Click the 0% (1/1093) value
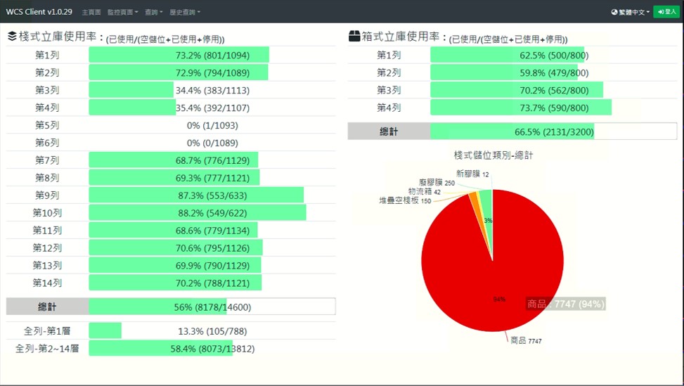Image resolution: width=684 pixels, height=386 pixels. [212, 126]
